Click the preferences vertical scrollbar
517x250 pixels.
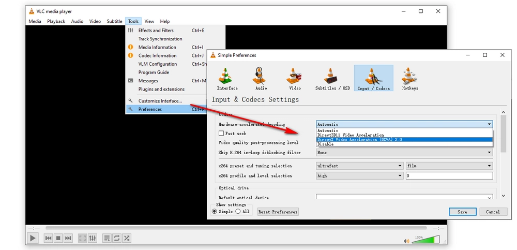pos(503,134)
